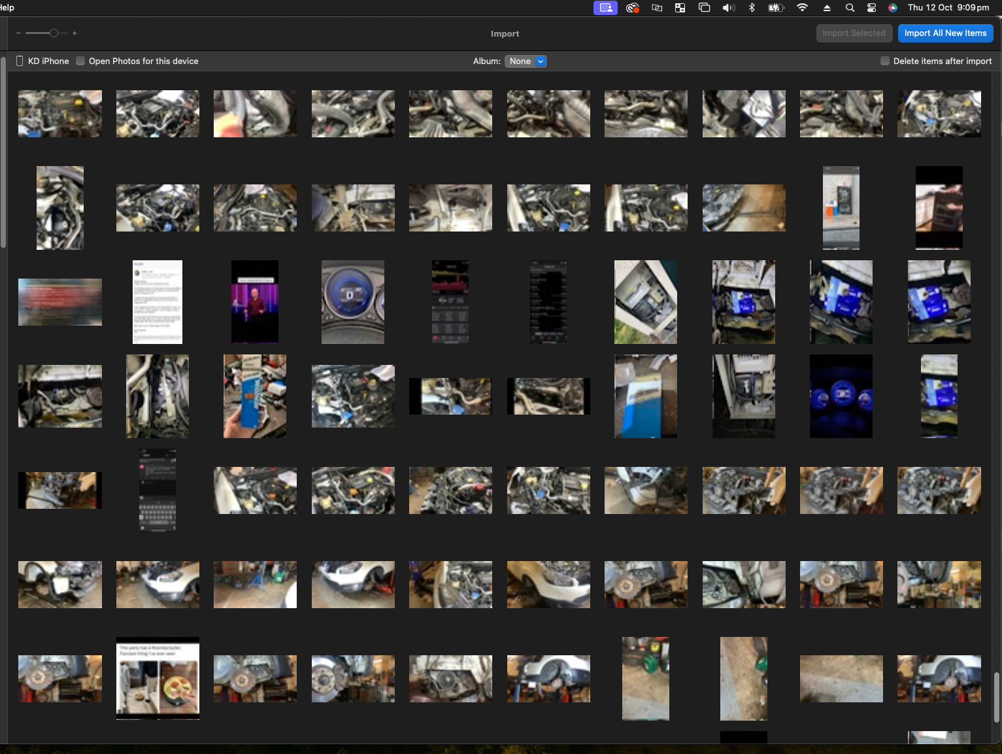
Task: Select the KD iPhone device icon
Action: (x=20, y=61)
